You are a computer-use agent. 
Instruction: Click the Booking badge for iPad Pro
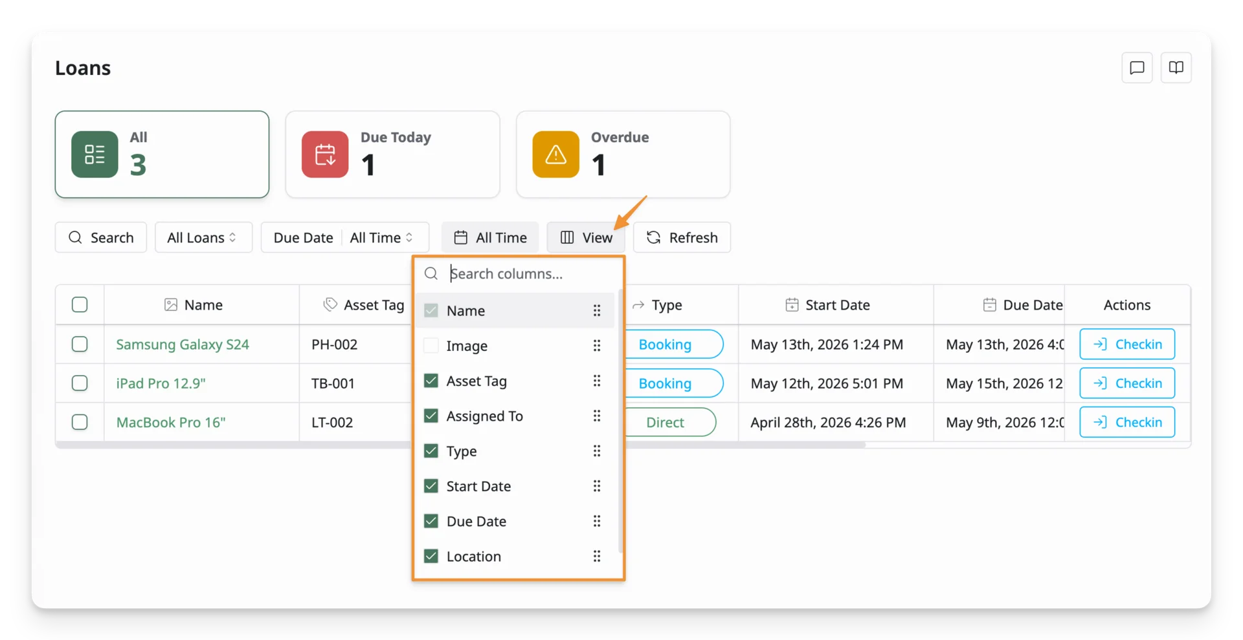click(673, 383)
